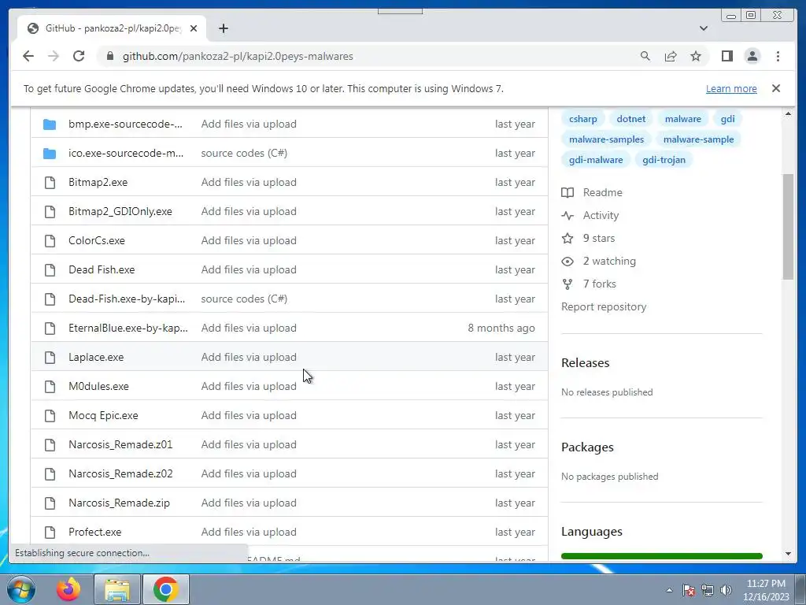The height and width of the screenshot is (605, 806).
Task: Open the Windows Start menu
Action: coord(21,589)
